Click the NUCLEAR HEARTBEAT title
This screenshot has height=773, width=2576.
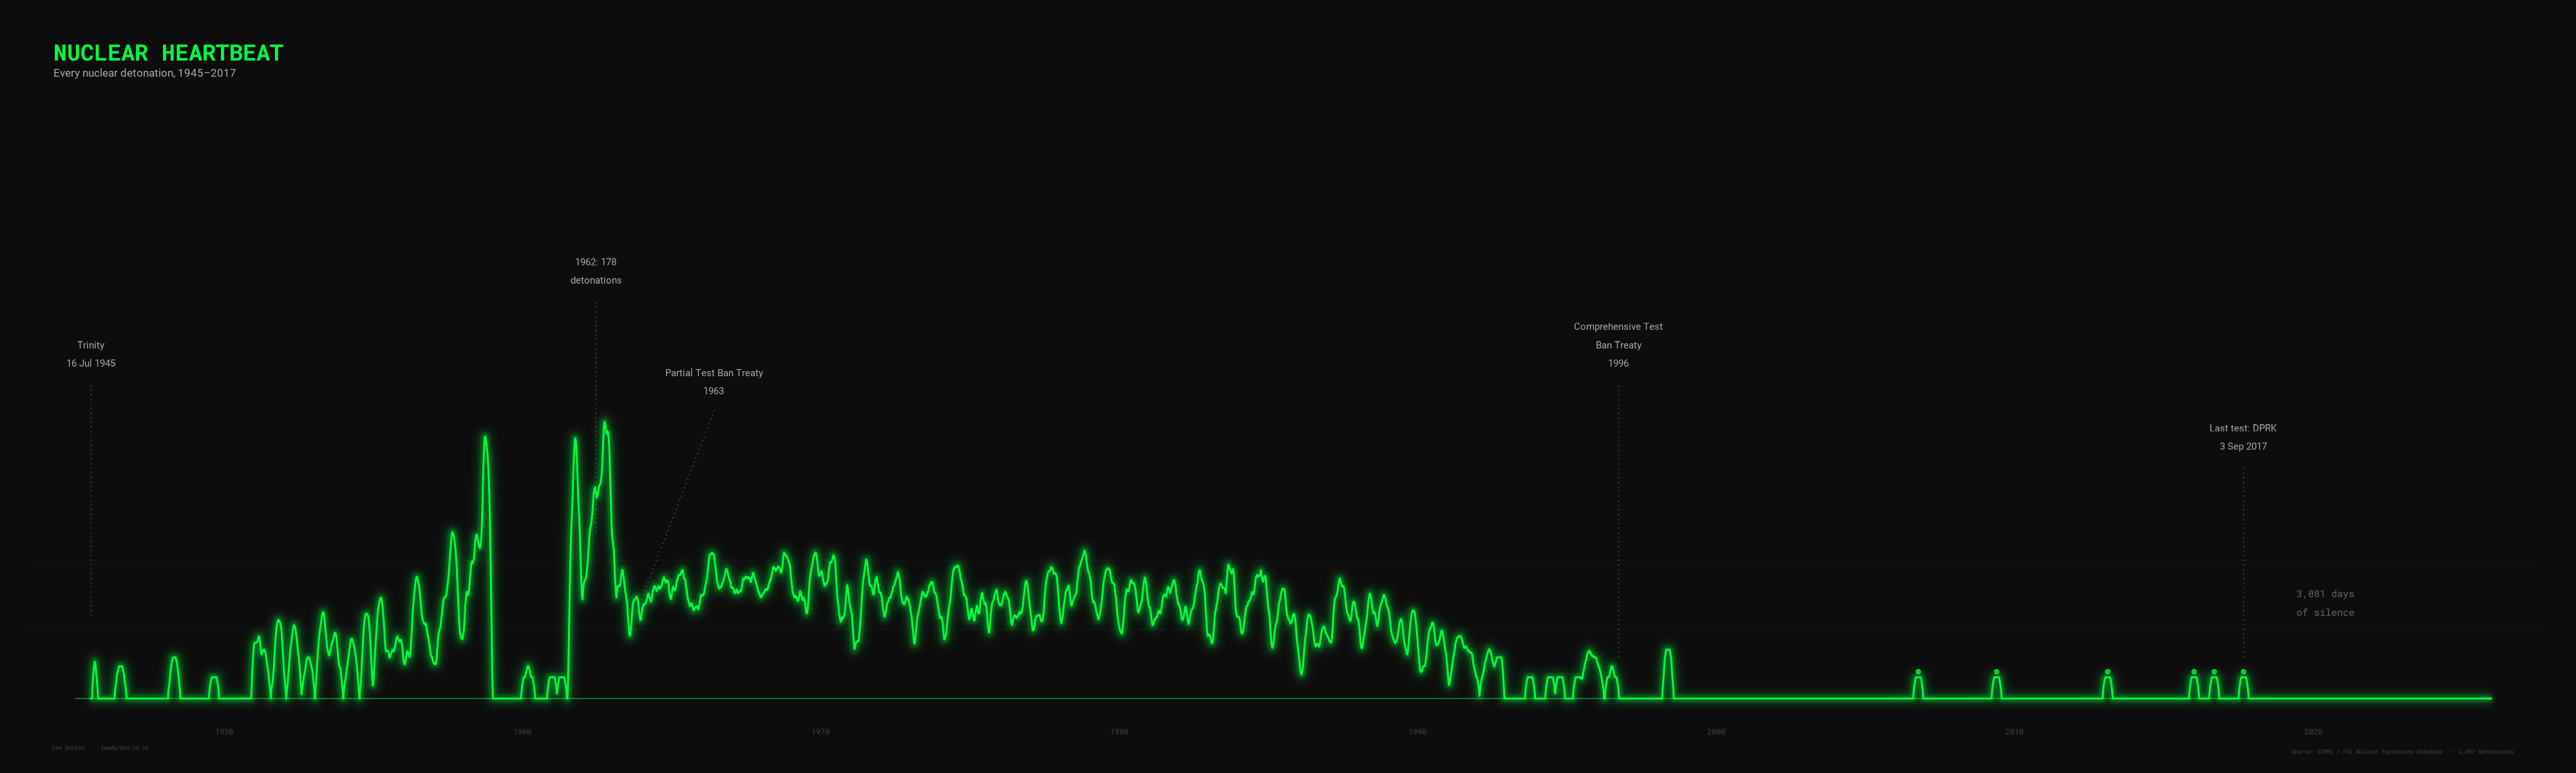pos(168,53)
